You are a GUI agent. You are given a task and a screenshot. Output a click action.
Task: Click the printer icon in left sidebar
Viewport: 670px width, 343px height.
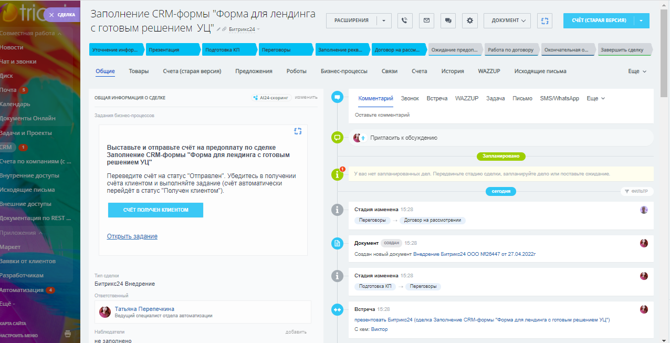coord(67,334)
